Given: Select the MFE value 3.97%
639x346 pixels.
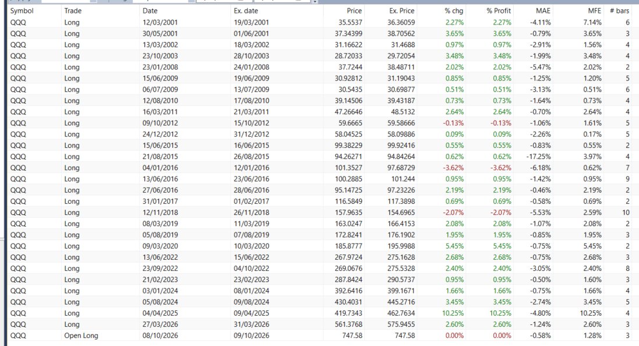Looking at the screenshot, I should click(x=592, y=157).
